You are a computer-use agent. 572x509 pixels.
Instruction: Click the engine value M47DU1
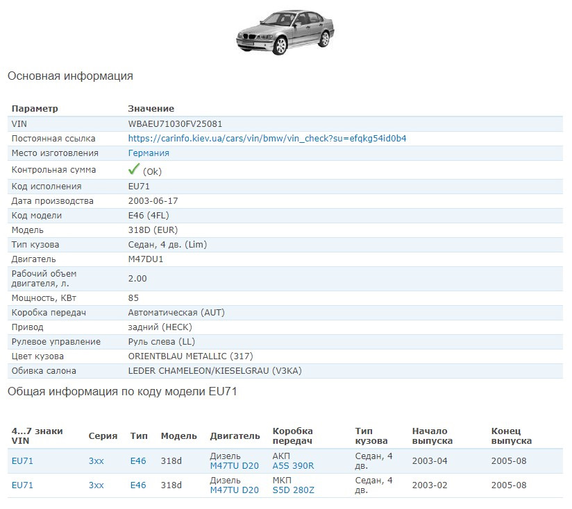(146, 259)
